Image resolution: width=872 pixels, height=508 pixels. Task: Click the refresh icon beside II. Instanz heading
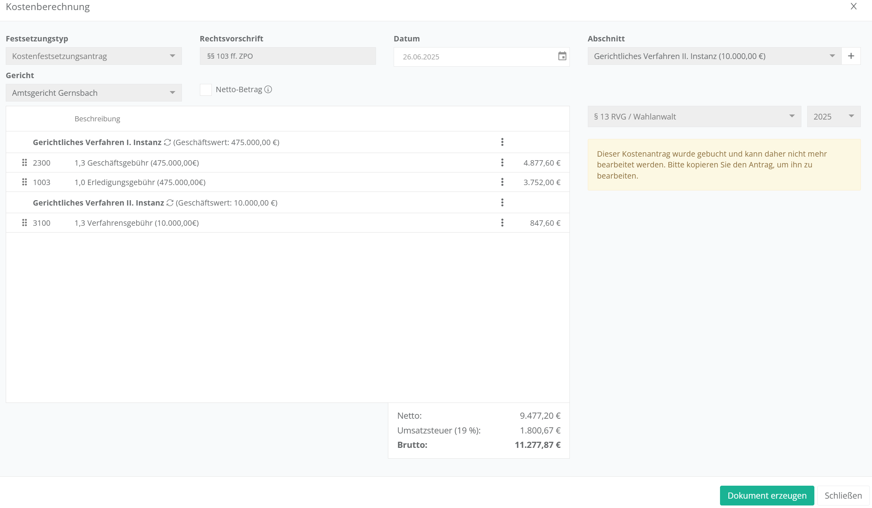click(170, 203)
